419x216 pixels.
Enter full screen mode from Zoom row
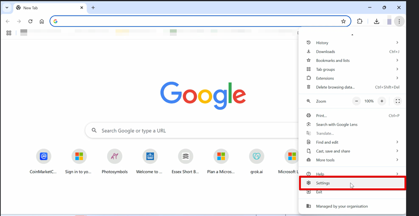(398, 101)
